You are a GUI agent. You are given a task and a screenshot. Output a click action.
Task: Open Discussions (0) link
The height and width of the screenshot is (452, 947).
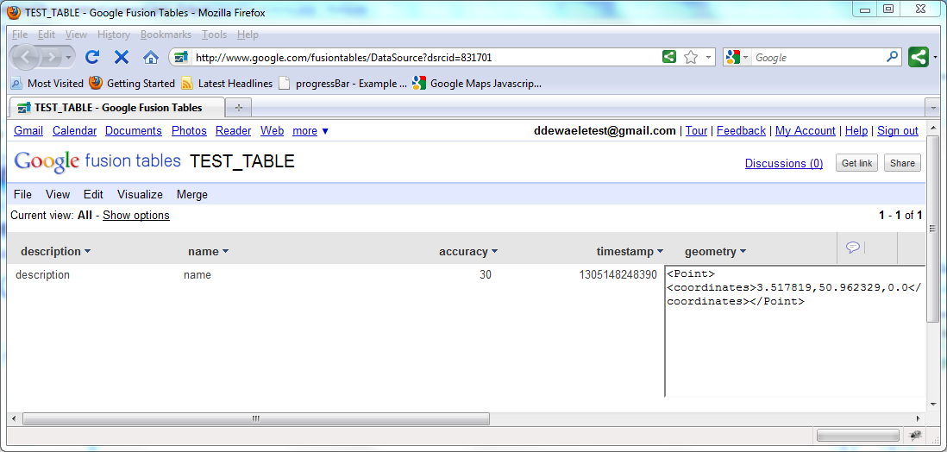click(784, 163)
